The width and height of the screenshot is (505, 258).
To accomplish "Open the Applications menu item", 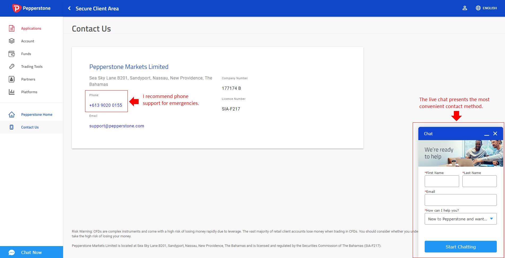I will [32, 28].
